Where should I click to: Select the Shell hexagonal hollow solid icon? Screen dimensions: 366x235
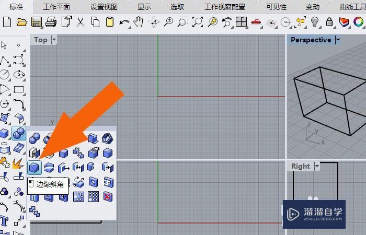point(108,138)
